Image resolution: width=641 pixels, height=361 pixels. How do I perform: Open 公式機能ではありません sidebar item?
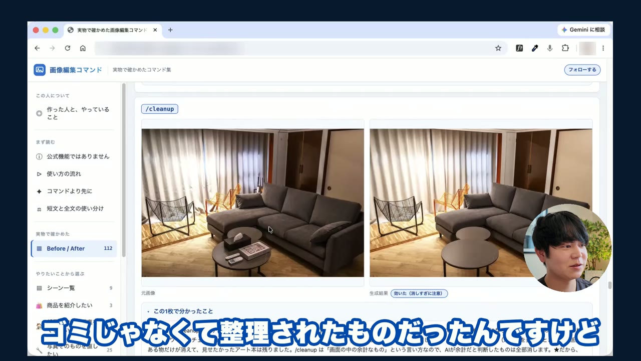tap(75, 156)
